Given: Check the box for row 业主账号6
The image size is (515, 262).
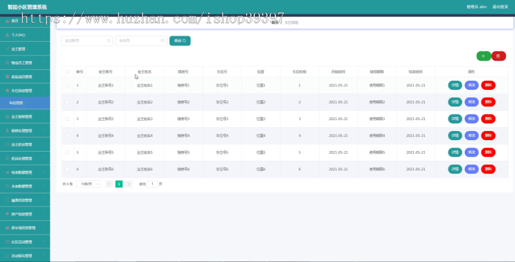Looking at the screenshot, I should 68,169.
